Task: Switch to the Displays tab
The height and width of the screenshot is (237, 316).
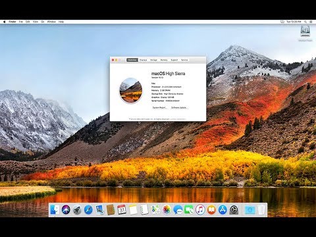Action: 144,60
